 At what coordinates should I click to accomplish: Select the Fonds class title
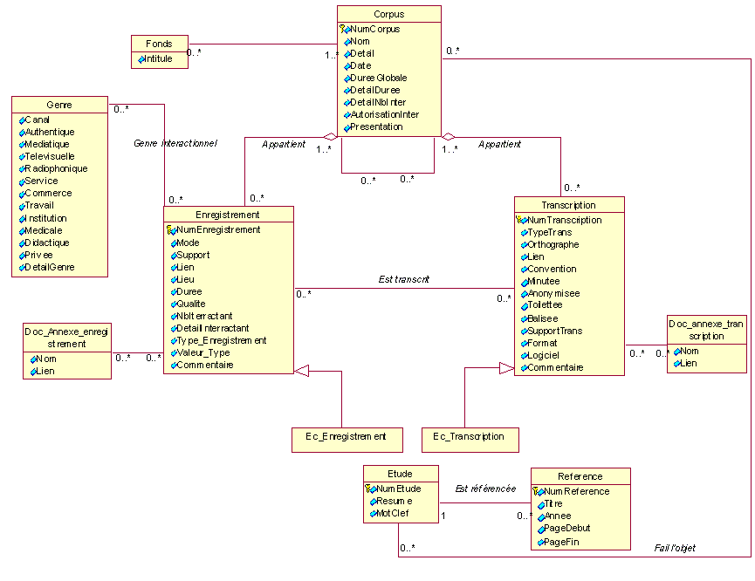(160, 44)
